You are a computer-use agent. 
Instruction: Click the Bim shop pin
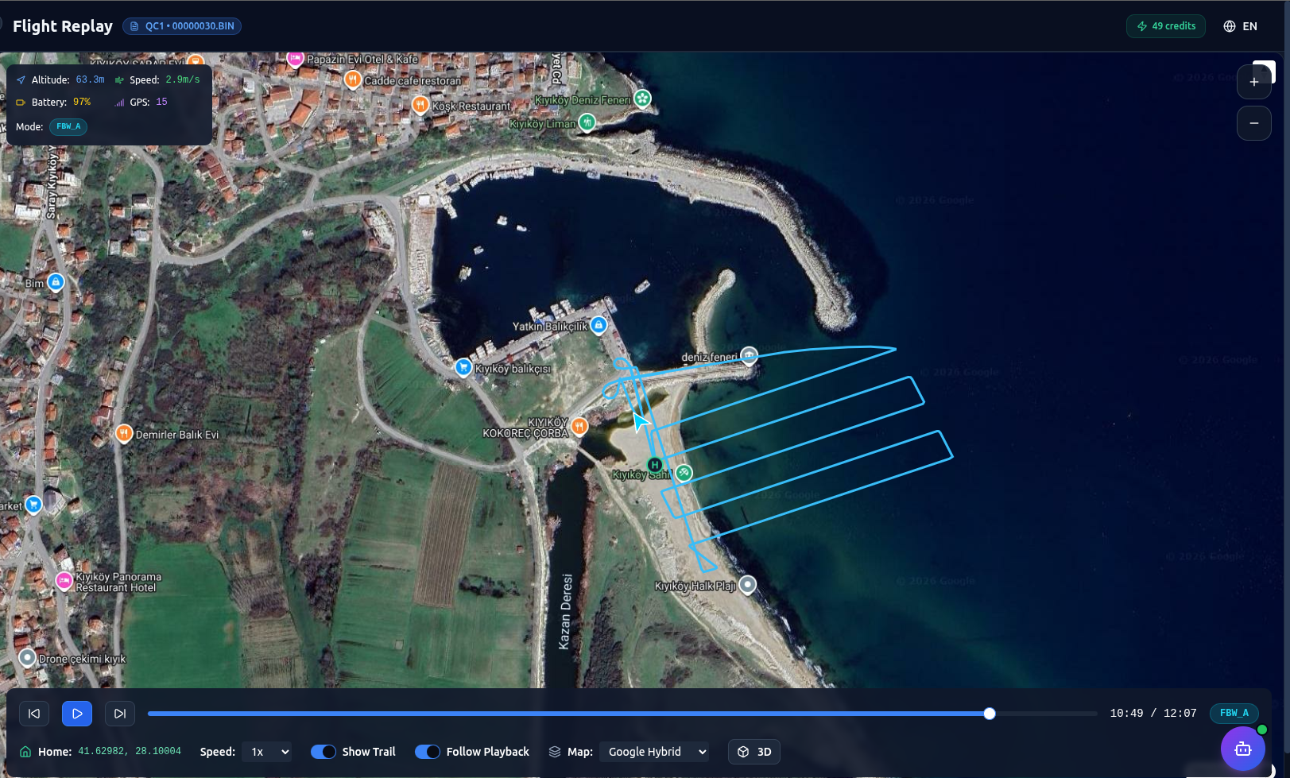tap(55, 282)
